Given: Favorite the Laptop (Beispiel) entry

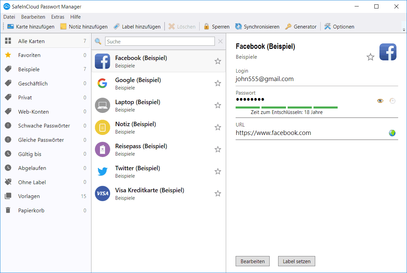Looking at the screenshot, I should [x=218, y=105].
